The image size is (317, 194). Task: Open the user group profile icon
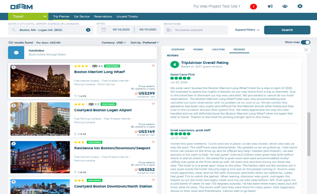[285, 6]
